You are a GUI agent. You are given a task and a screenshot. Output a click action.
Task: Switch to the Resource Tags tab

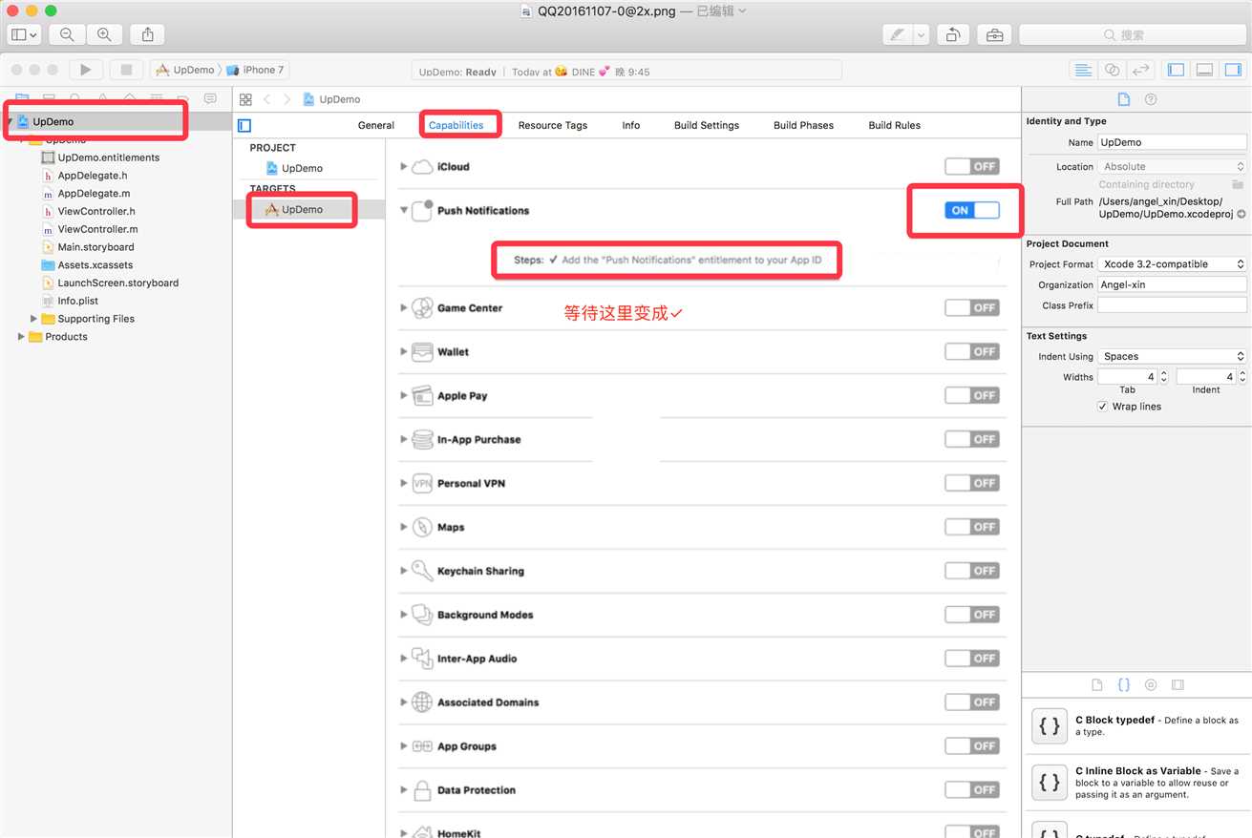553,125
